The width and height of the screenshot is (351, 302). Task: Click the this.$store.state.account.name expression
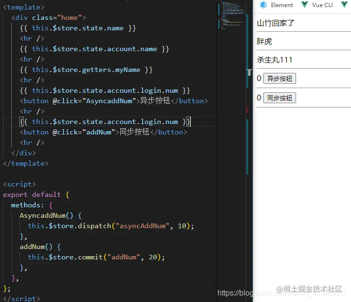94,49
